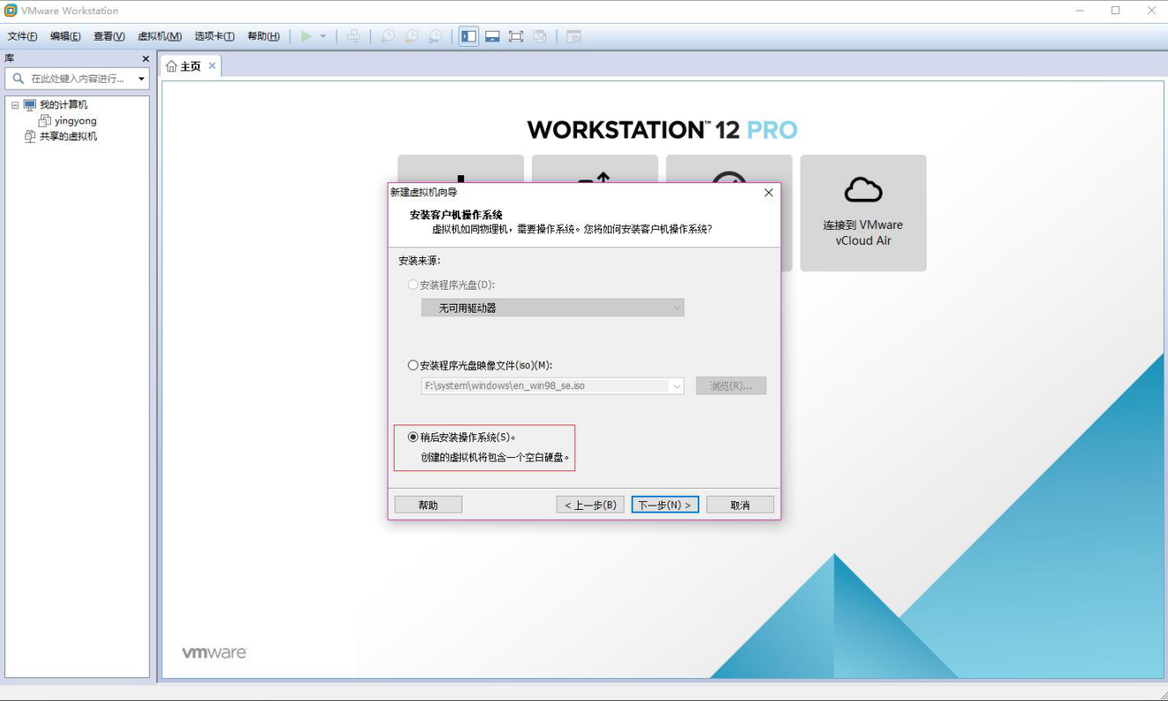Click the full screen mode icon

pos(516,36)
